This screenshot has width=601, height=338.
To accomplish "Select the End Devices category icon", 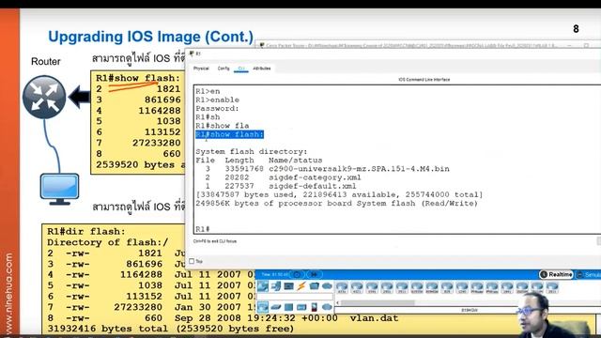I will (275, 285).
